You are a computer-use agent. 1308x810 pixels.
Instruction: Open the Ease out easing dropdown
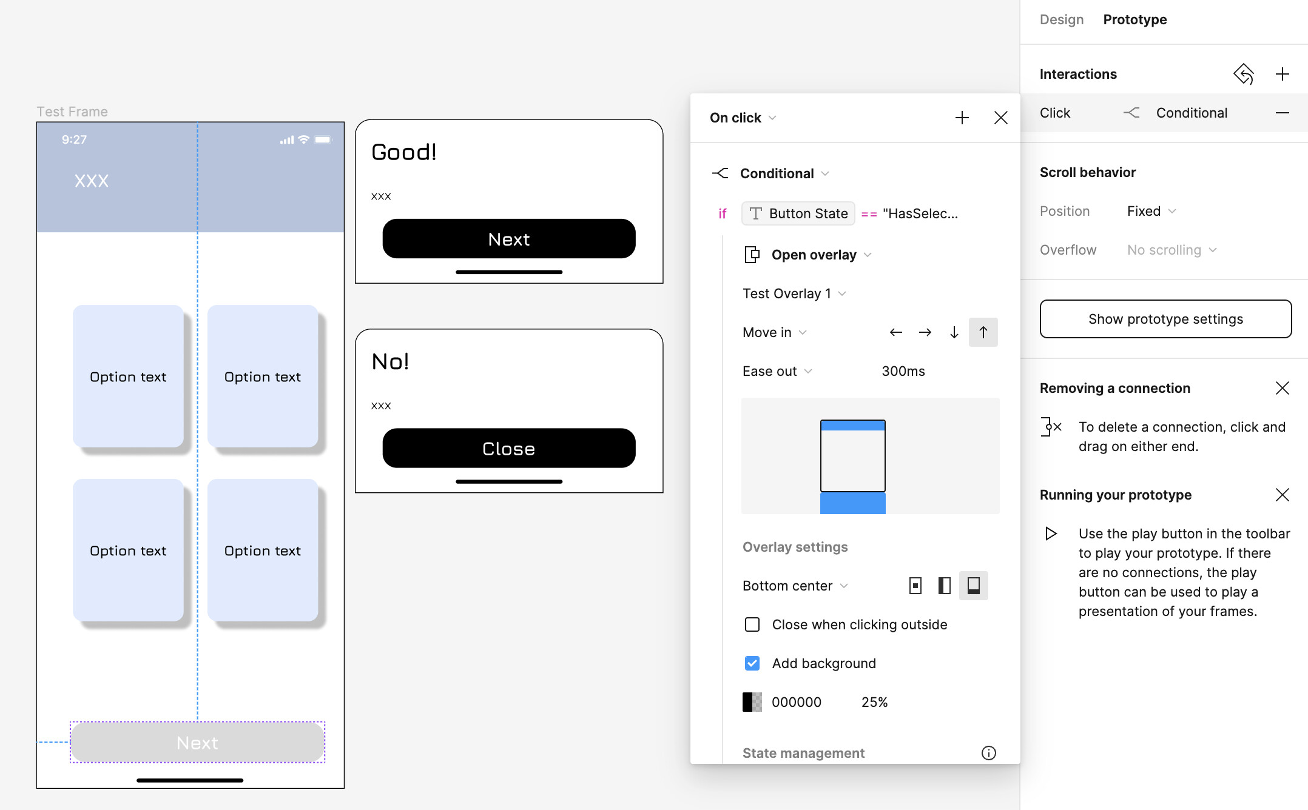tap(777, 371)
